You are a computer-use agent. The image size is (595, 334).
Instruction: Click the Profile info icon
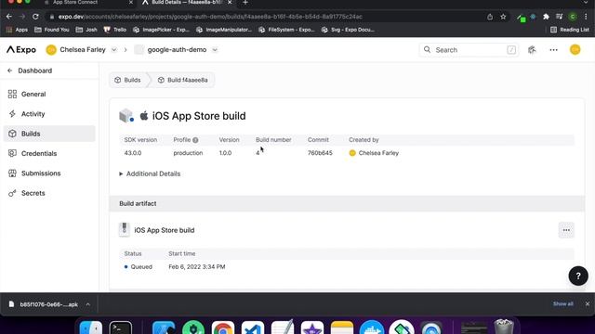point(195,140)
